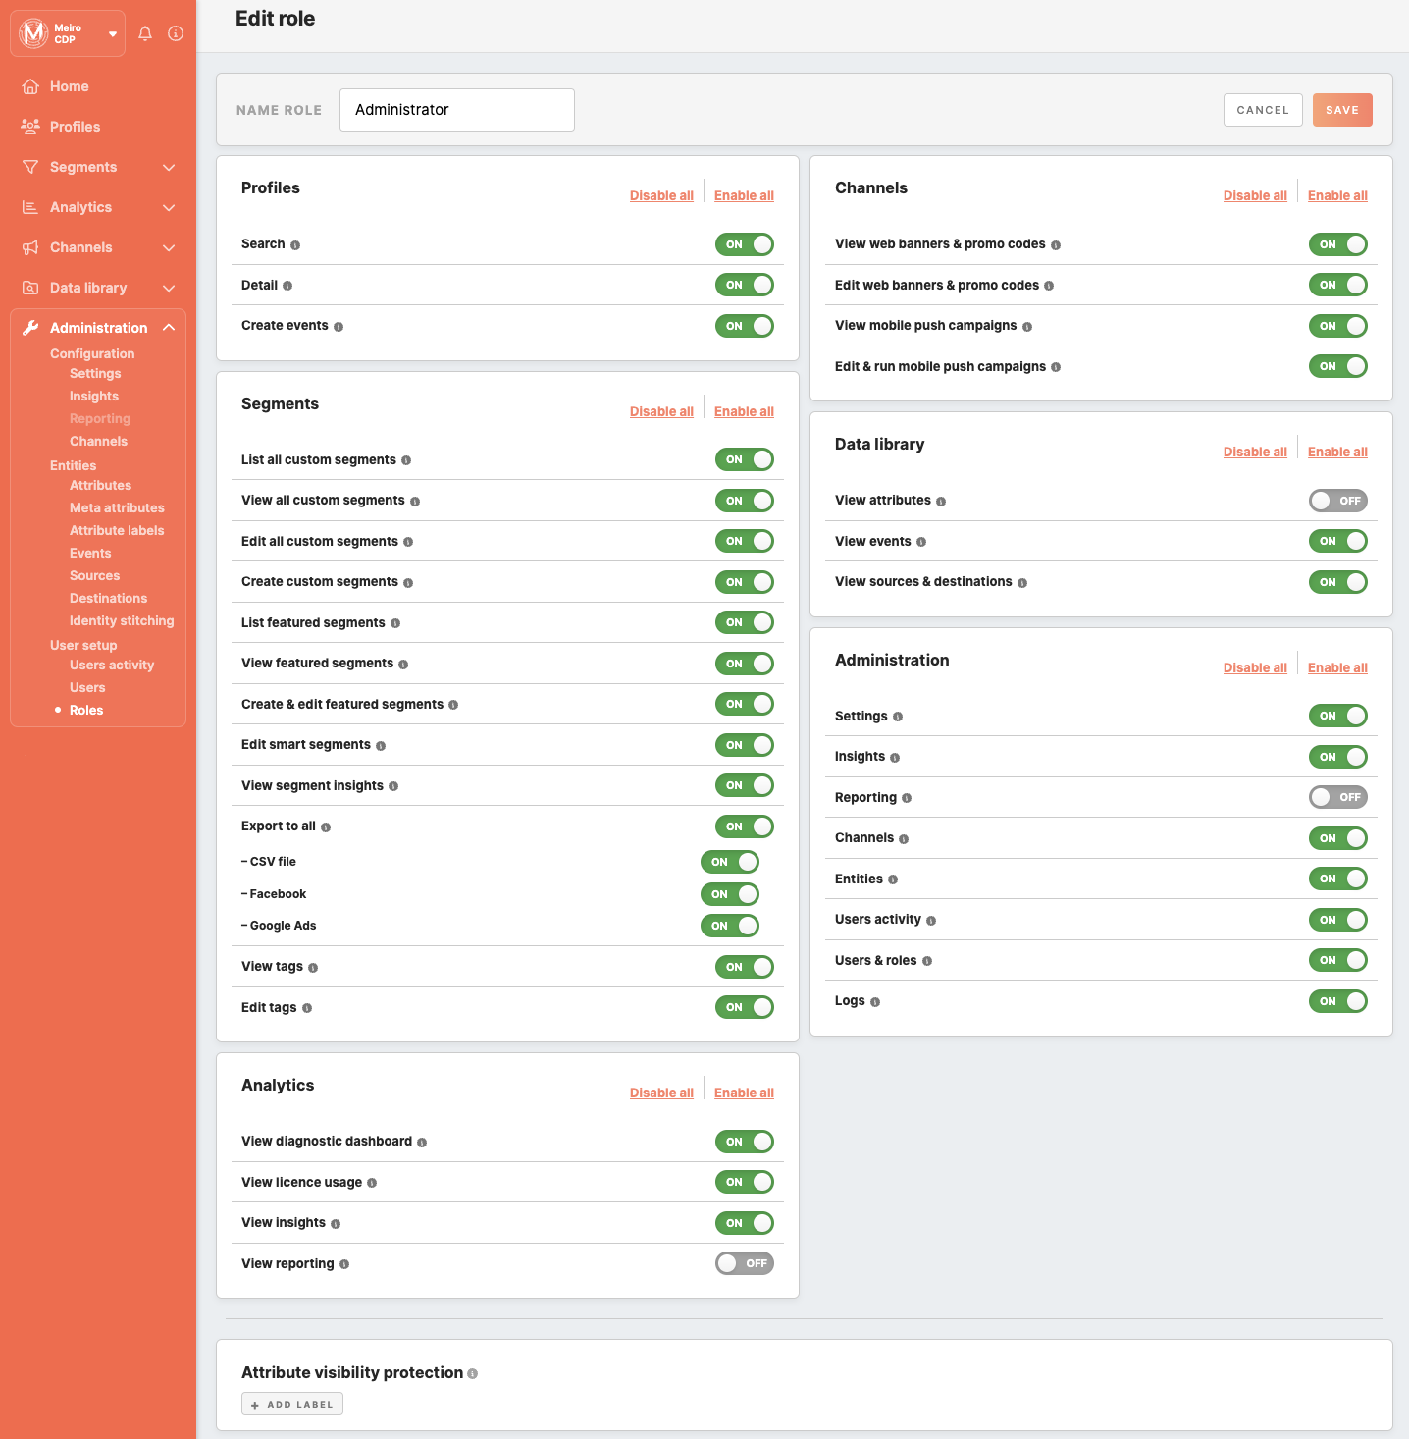The width and height of the screenshot is (1409, 1439).
Task: Click info icon beside View tags
Action: point(313,968)
